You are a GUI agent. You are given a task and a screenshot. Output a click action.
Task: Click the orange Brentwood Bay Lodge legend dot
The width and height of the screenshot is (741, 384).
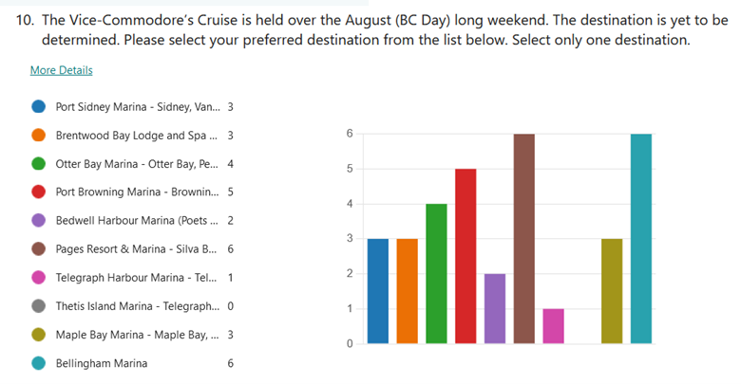39,136
